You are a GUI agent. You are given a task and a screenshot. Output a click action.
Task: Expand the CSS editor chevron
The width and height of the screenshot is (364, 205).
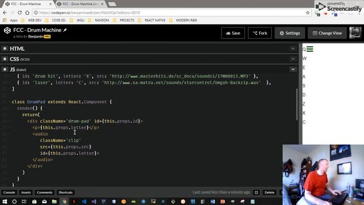[293, 59]
